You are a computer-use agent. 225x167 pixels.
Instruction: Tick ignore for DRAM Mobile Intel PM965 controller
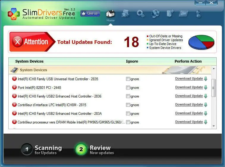pos(128,122)
